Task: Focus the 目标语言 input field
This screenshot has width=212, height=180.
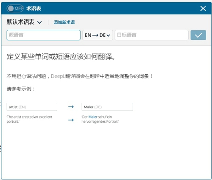Action: pos(151,35)
